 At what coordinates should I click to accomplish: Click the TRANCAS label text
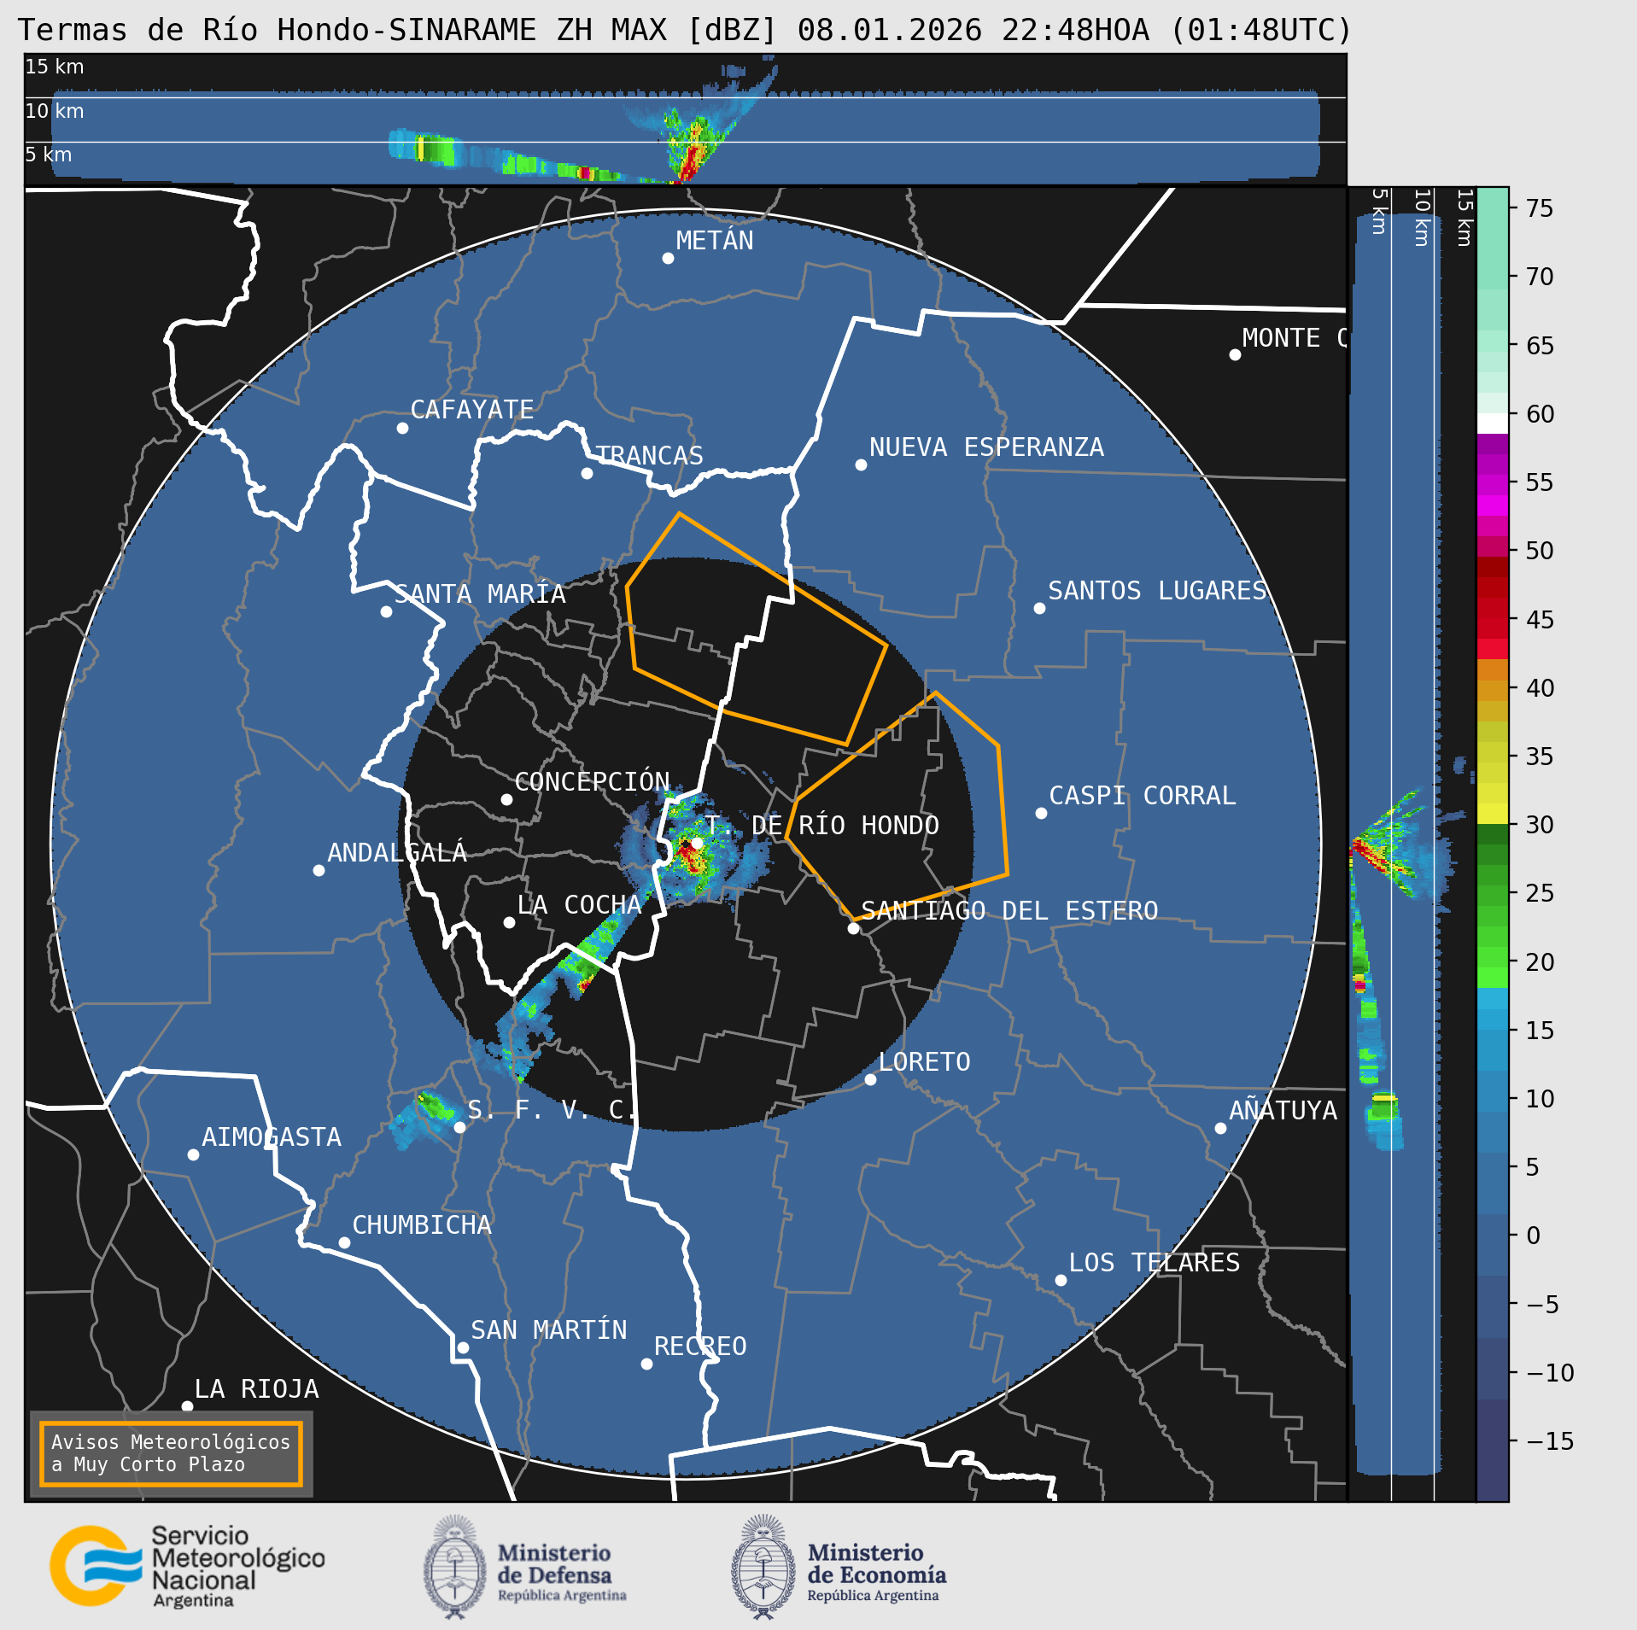[649, 456]
